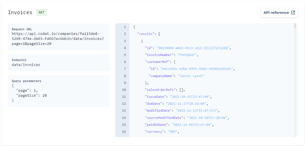
Task: Click the "page": 1 parameter line
Action: click(x=27, y=91)
